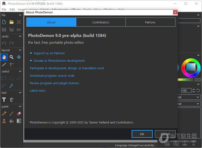Collapse the top right panel chevron
The height and width of the screenshot is (148, 202).
pyautogui.click(x=198, y=15)
